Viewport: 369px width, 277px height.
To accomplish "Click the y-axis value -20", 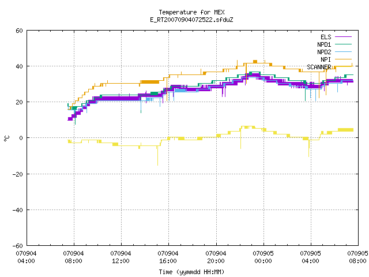I will [x=18, y=174].
